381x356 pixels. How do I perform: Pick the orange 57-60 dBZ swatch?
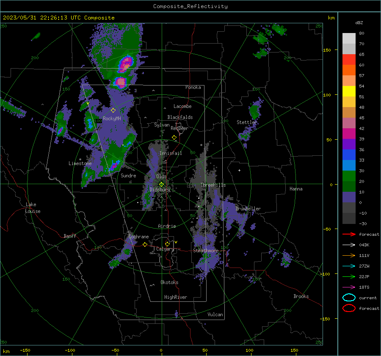point(349,70)
